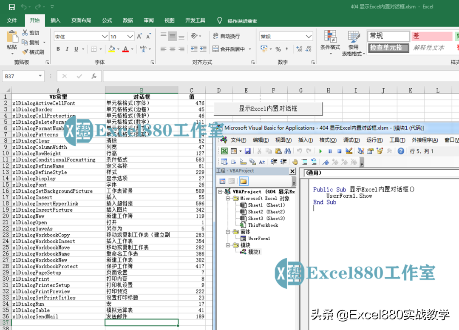Toggle left text alignment
Image resolution: width=459 pixels, height=330 pixels.
[x=163, y=49]
